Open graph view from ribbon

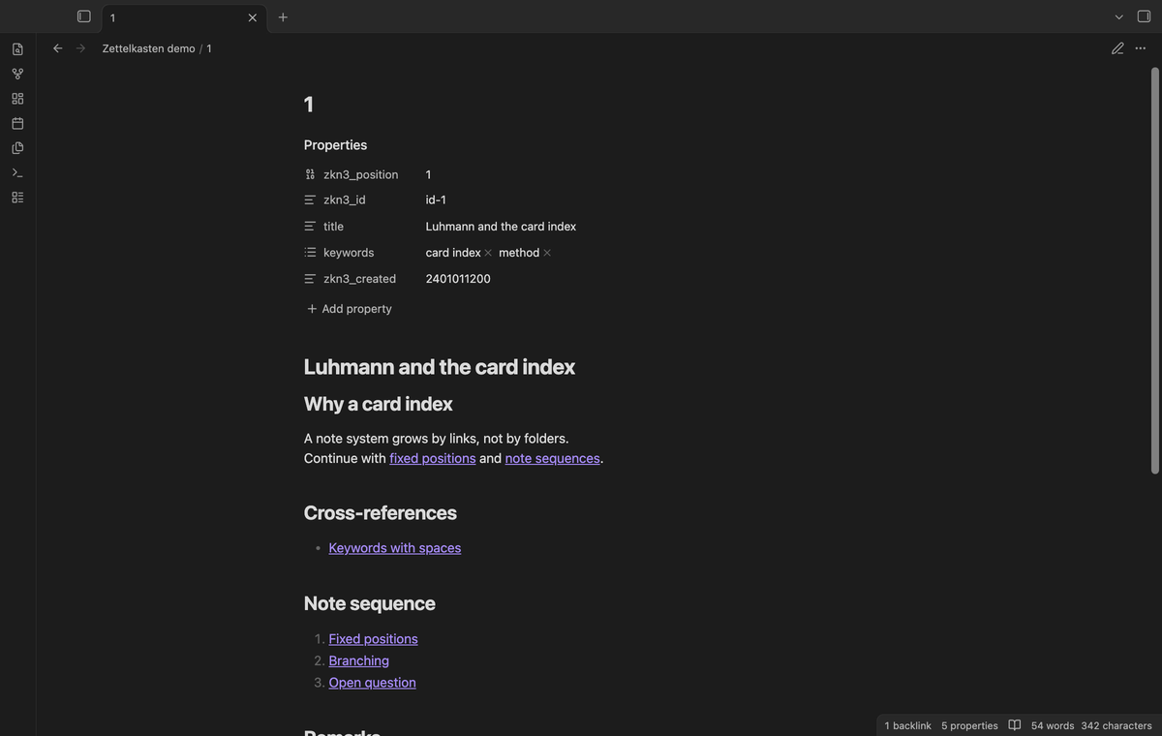point(17,74)
